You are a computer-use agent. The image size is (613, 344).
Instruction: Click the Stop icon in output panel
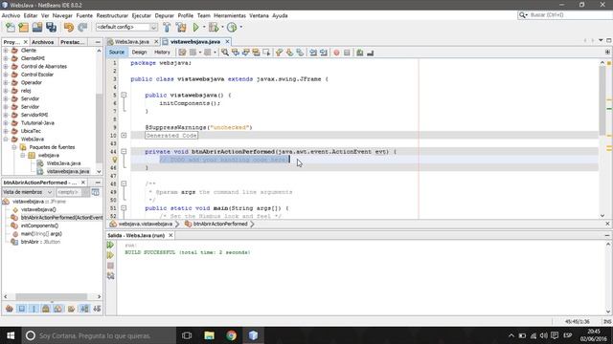111,266
